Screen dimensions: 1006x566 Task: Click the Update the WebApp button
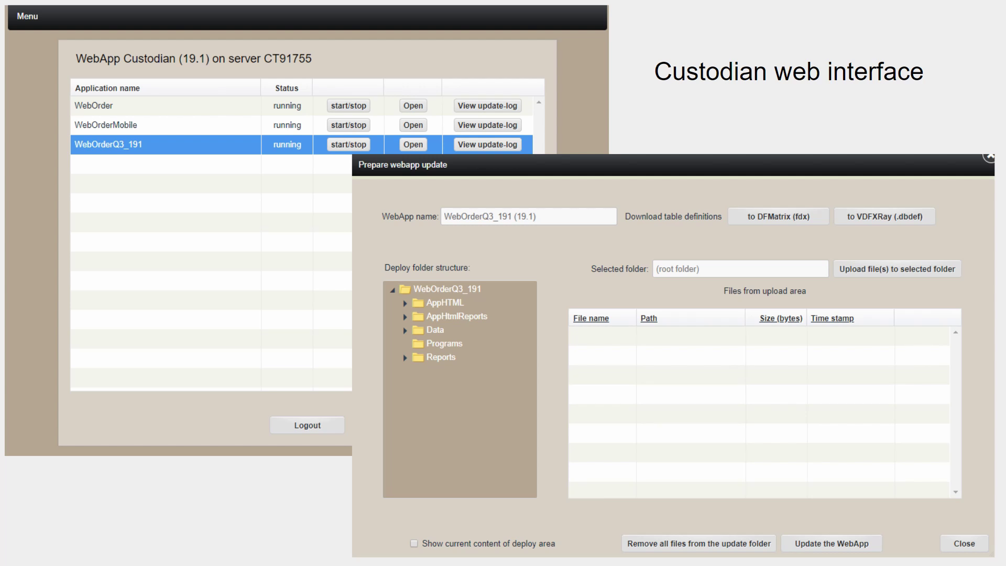pyautogui.click(x=832, y=543)
